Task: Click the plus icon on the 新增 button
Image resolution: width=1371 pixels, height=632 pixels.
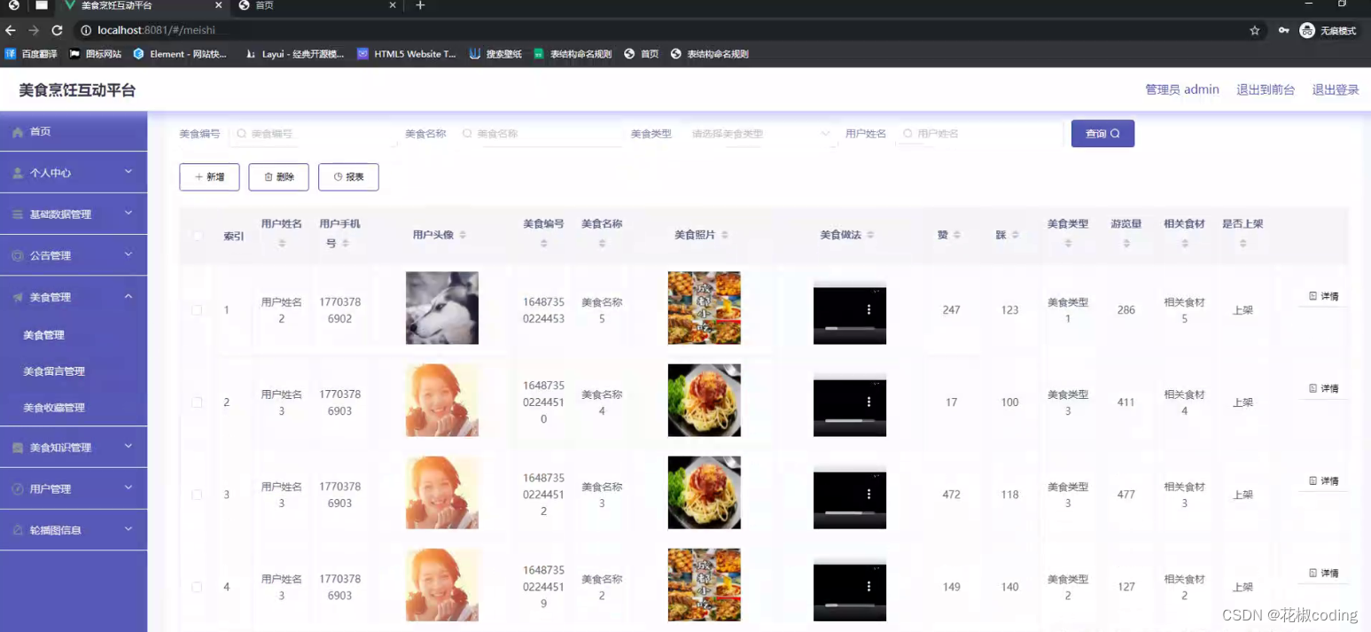Action: pos(199,176)
